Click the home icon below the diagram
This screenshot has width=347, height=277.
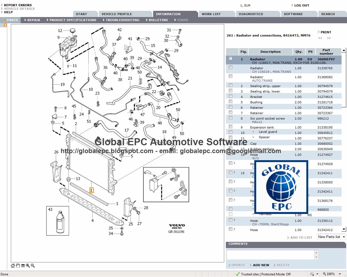pos(13,266)
